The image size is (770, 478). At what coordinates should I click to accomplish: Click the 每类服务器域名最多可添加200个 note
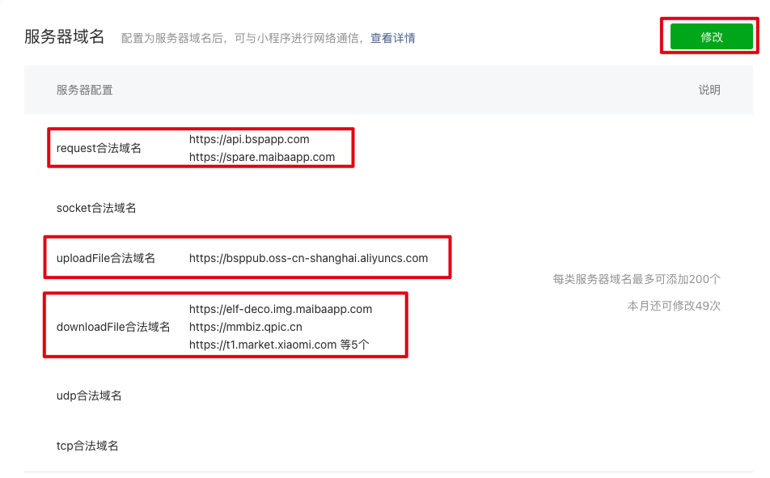point(637,279)
